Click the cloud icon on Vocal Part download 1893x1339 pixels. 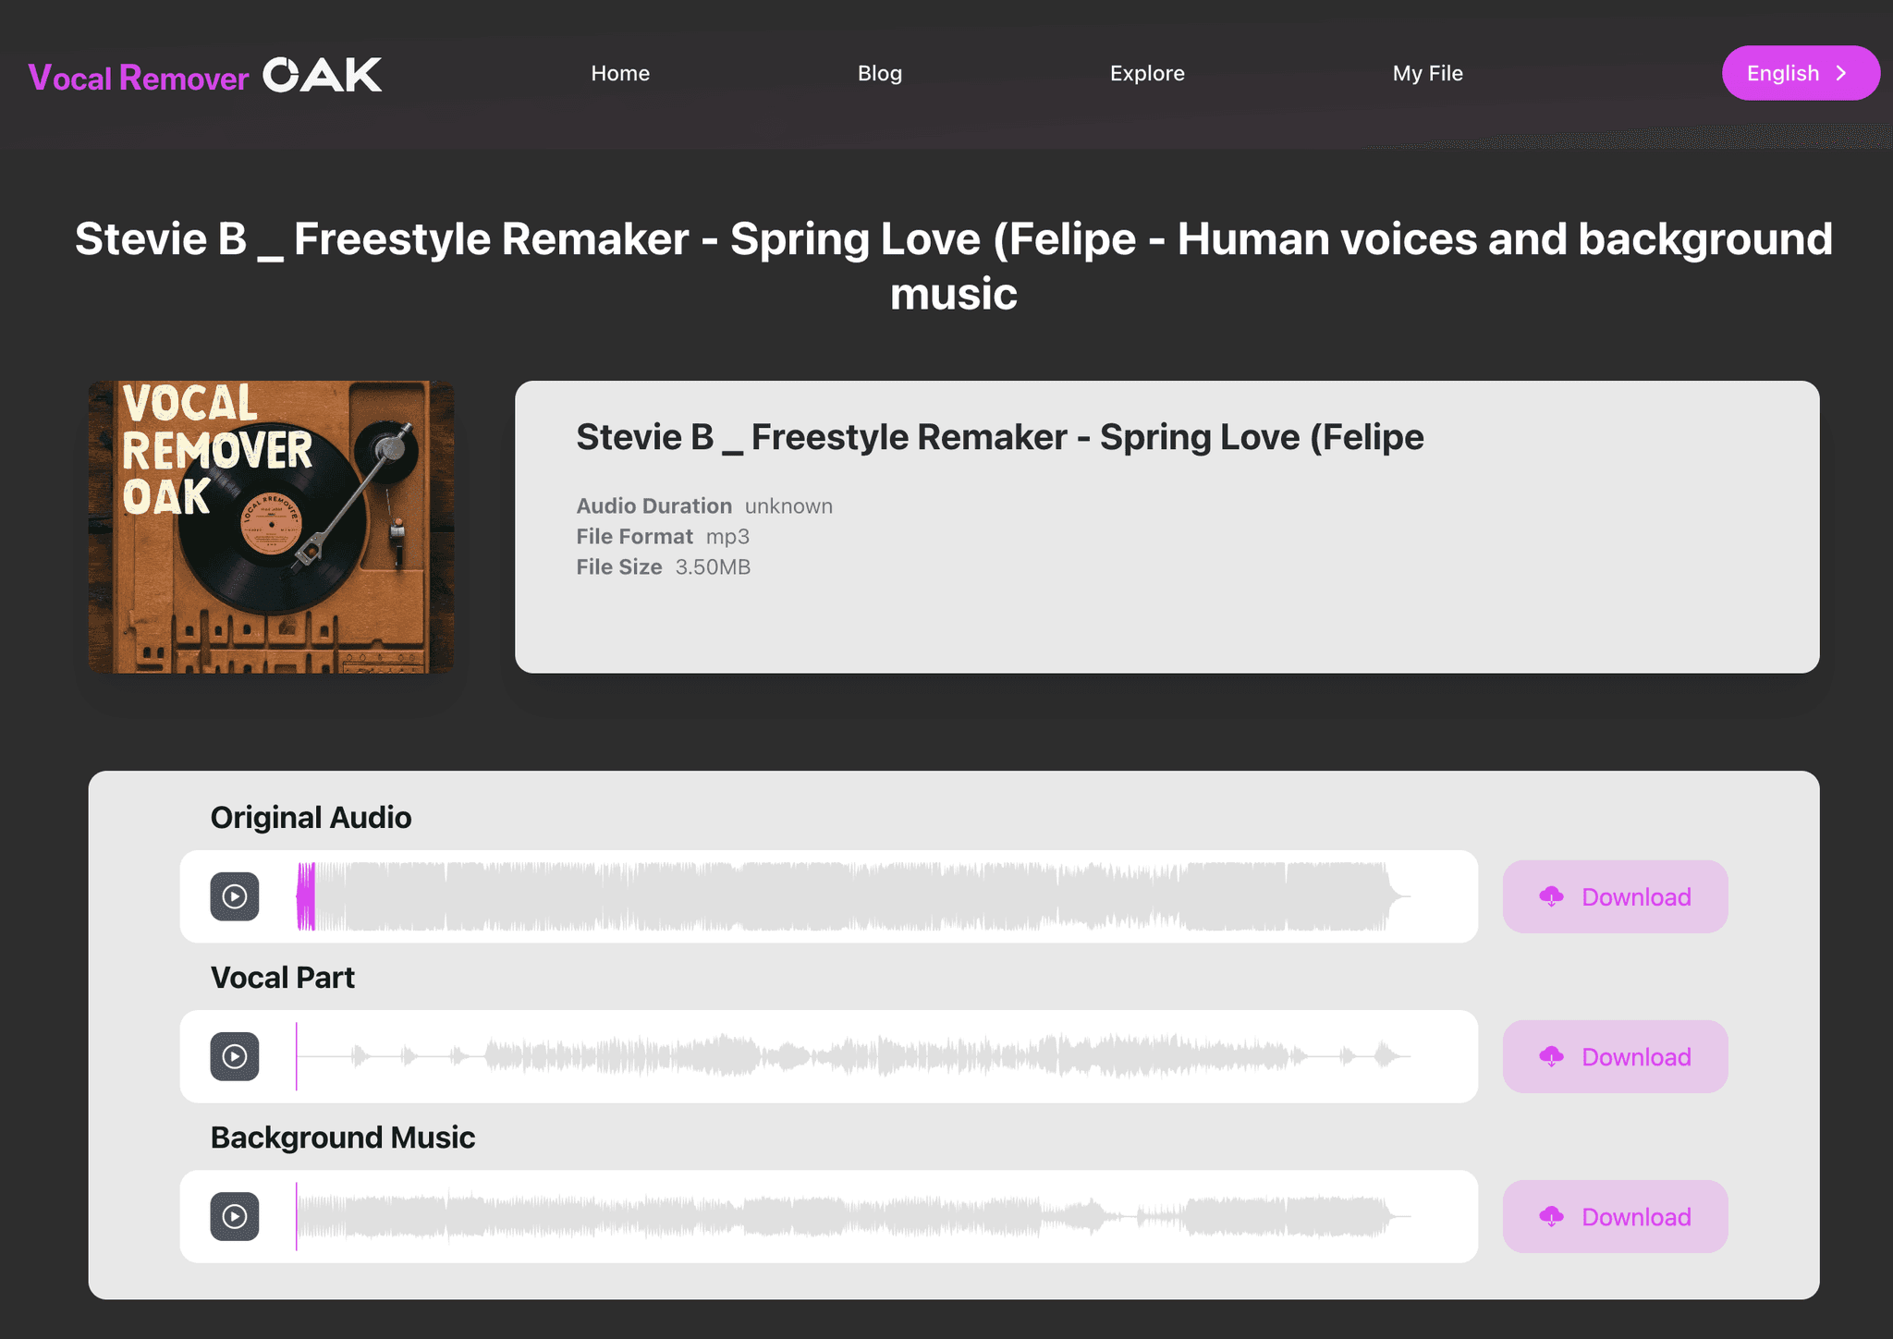coord(1551,1056)
